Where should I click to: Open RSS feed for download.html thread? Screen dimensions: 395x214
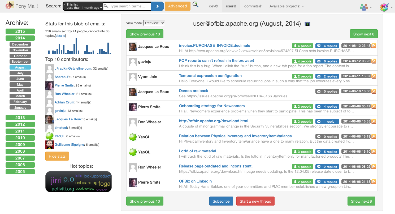pos(374,121)
